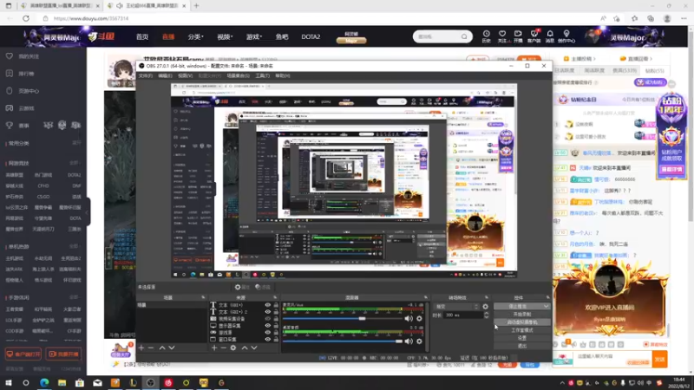This screenshot has width=694, height=390.
Task: Open transition properties gear icon
Action: click(486, 307)
